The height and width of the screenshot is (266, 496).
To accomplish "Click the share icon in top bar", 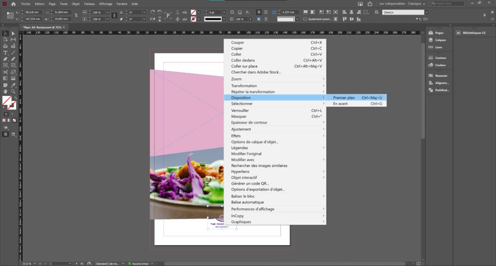I will coord(370,4).
